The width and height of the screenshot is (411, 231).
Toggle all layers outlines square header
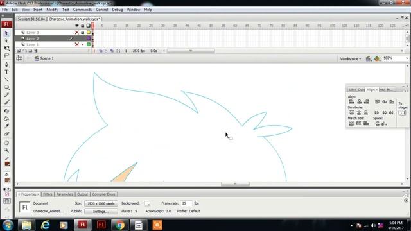tap(89, 26)
